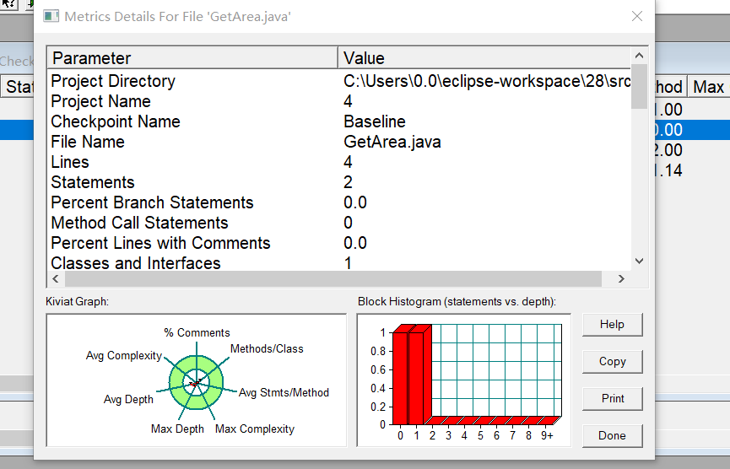Select the Checkpoint Name row
Image resolution: width=730 pixels, height=469 pixels.
pyautogui.click(x=339, y=121)
